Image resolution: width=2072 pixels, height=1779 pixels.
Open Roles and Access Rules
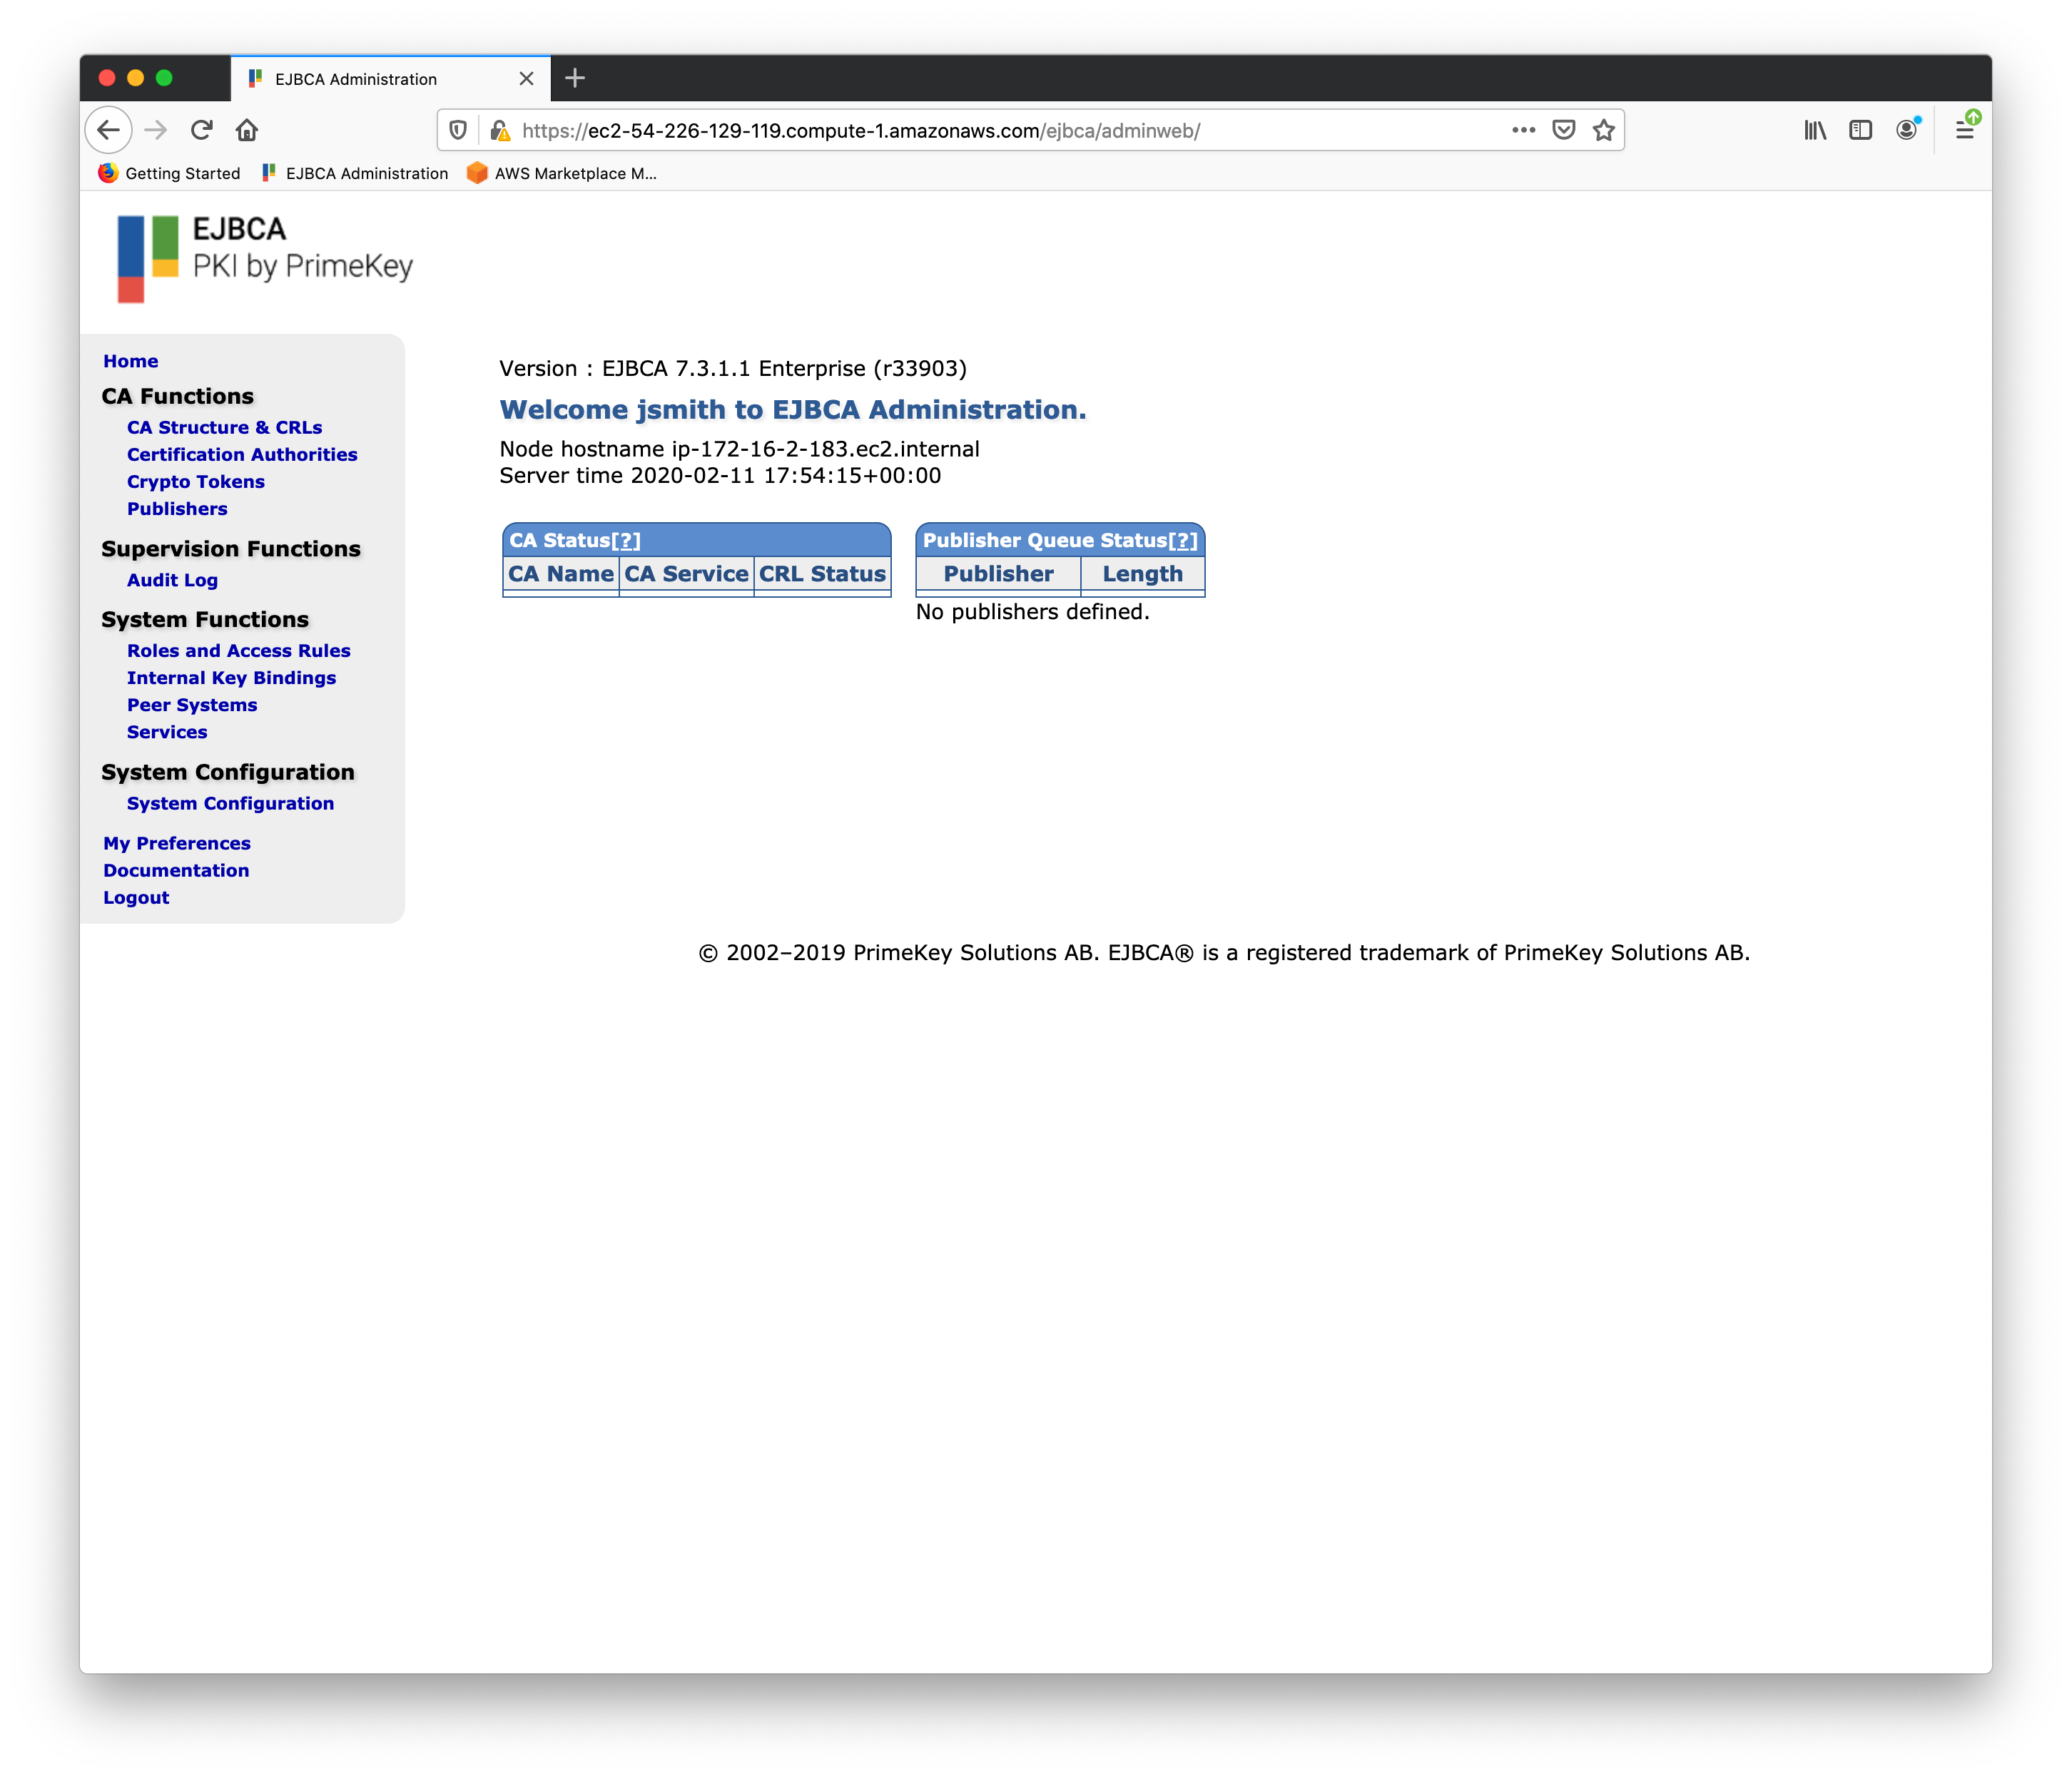pyautogui.click(x=239, y=650)
